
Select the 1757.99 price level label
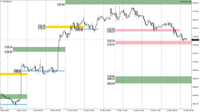(111, 29)
